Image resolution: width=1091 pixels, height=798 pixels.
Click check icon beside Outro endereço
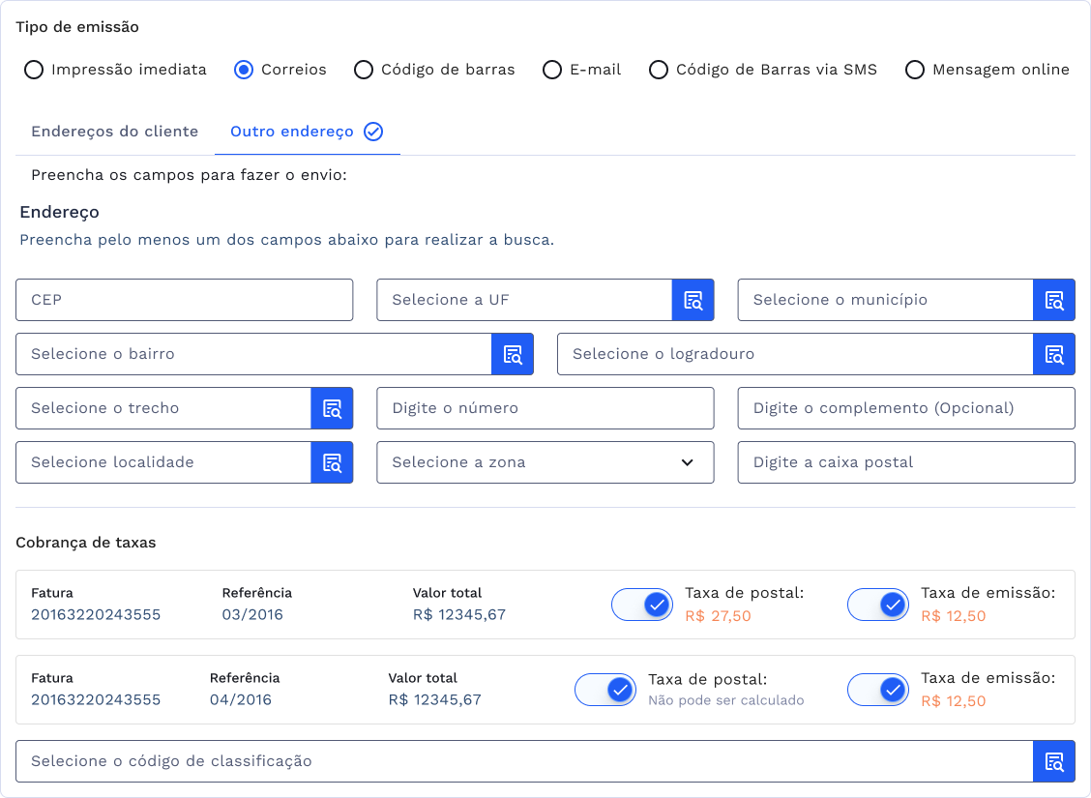point(373,132)
